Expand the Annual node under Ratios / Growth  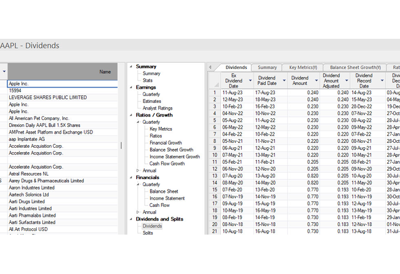pos(138,171)
